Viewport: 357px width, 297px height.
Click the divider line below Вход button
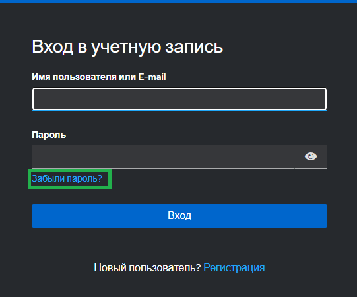coord(179,244)
